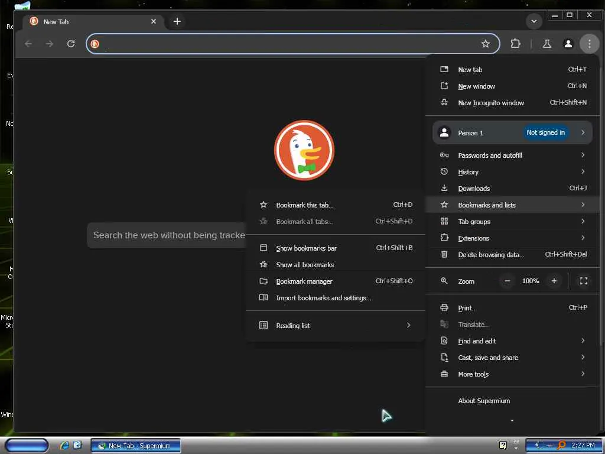Click the DuckDuckGo icon in address bar
Image resolution: width=605 pixels, height=454 pixels.
click(x=95, y=44)
